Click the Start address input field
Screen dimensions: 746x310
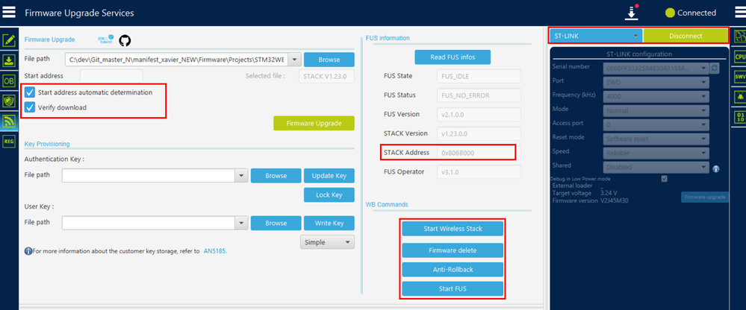(x=111, y=76)
